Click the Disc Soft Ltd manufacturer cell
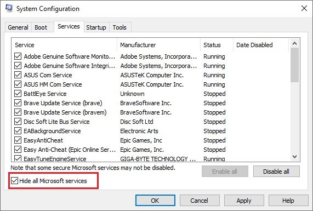 click(136, 122)
